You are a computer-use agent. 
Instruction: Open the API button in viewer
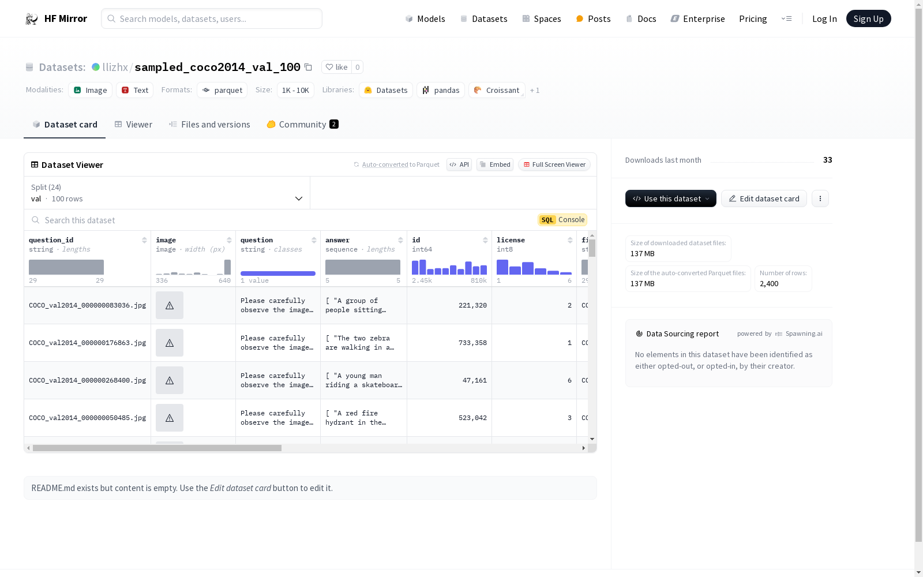tap(459, 165)
